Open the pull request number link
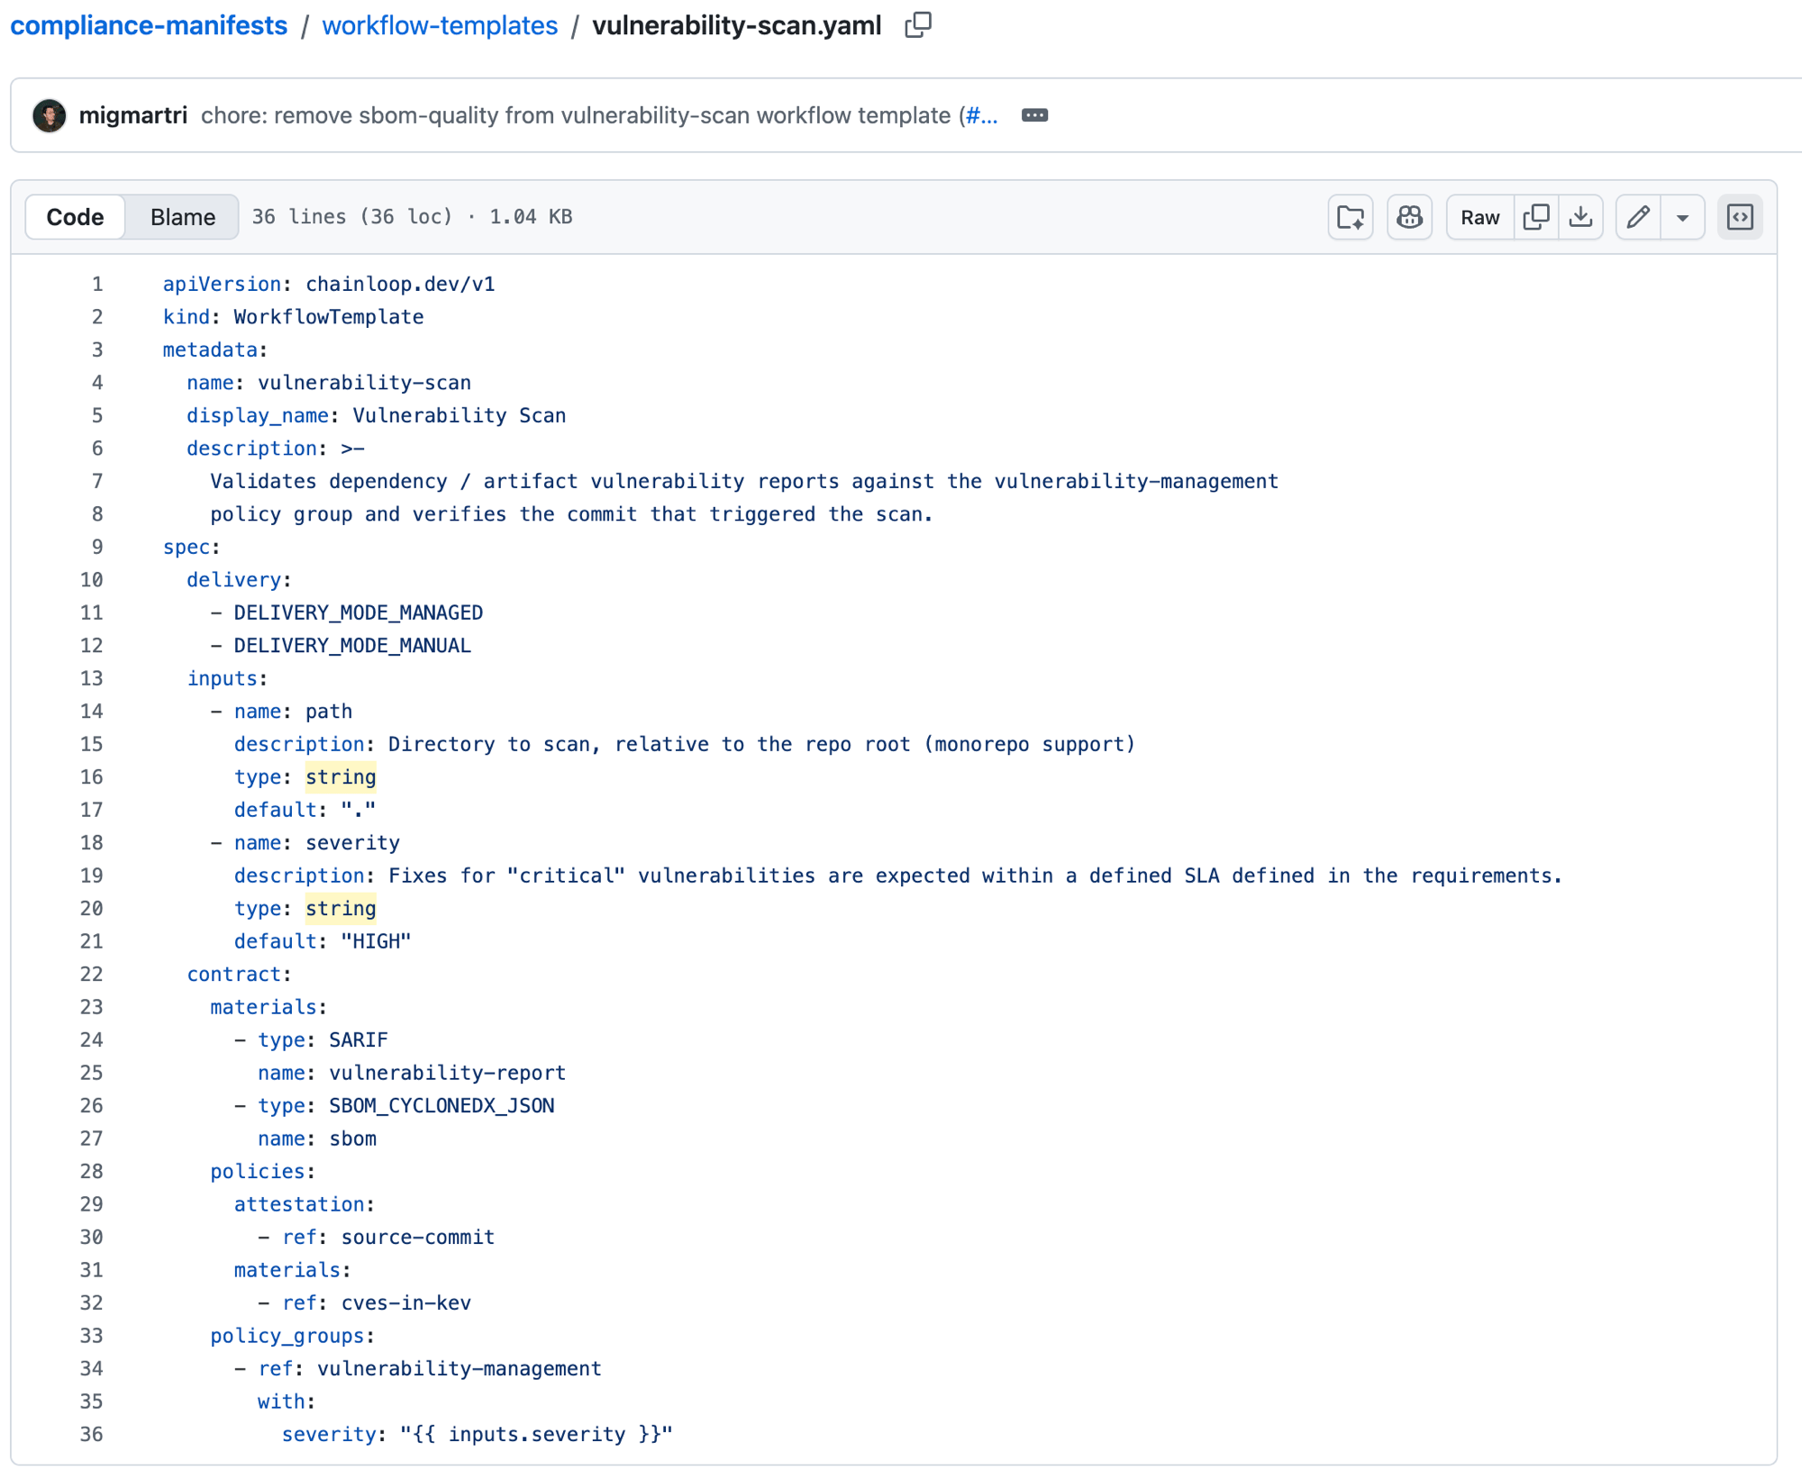1802x1479 pixels. click(981, 115)
